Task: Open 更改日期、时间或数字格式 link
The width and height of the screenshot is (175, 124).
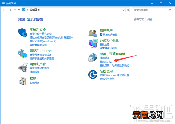Action: (x=114, y=66)
